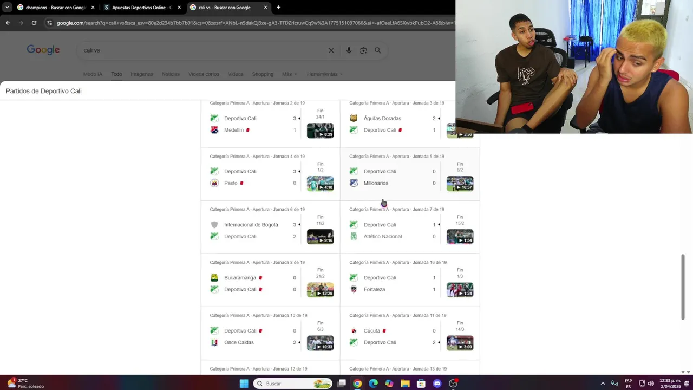Open a new browser tab
The height and width of the screenshot is (390, 693).
(x=278, y=8)
